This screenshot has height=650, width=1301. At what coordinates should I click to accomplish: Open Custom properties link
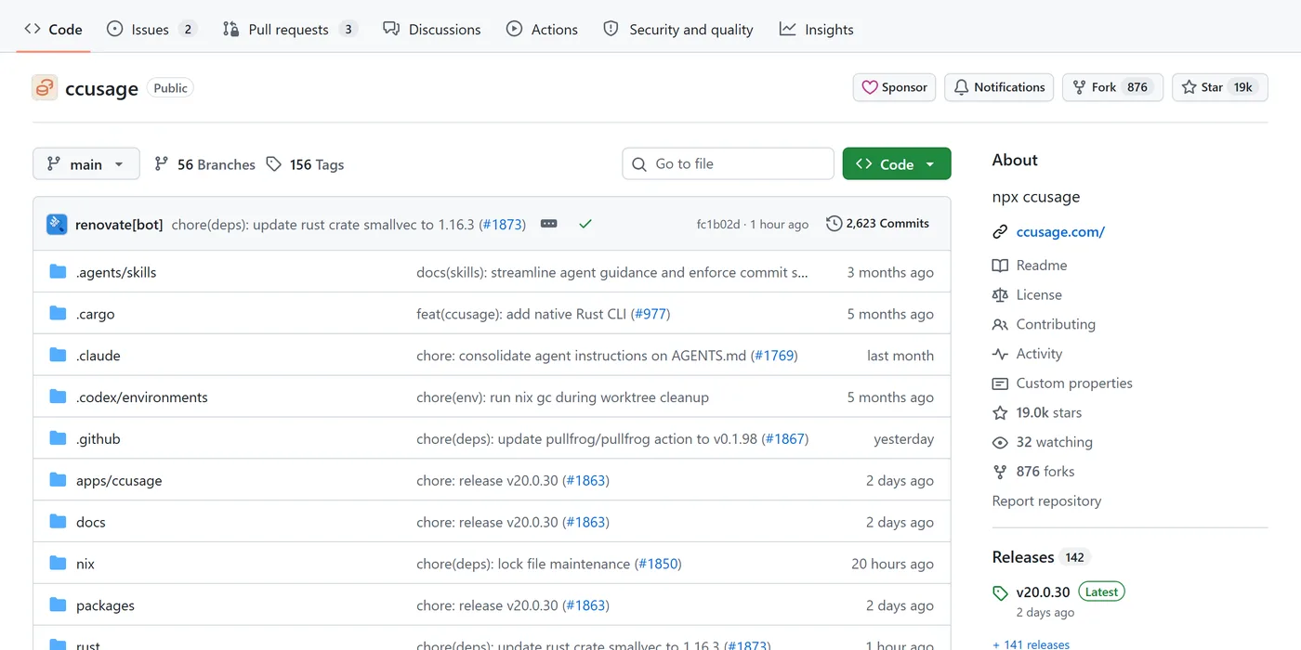(1062, 383)
